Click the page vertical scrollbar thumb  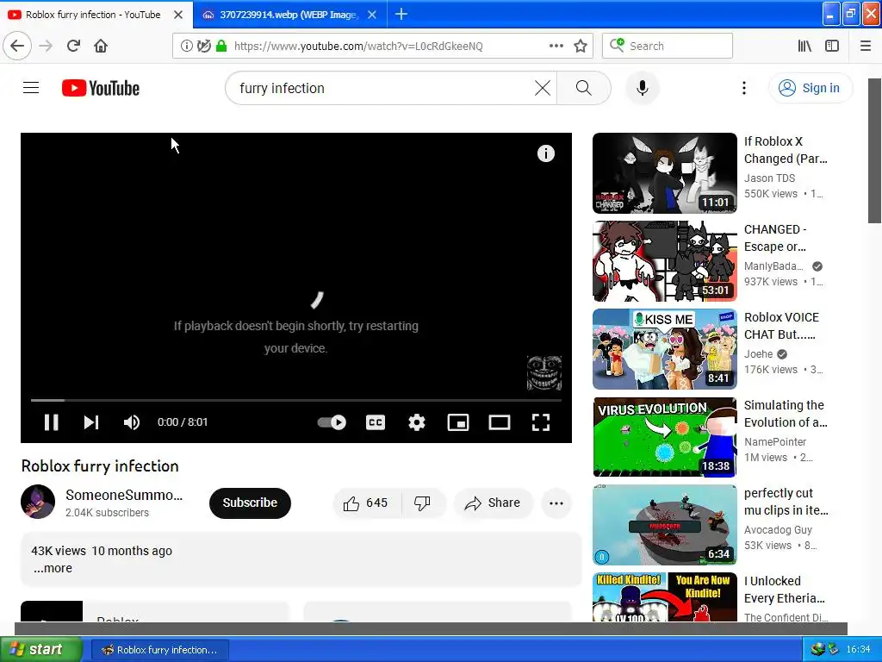(x=874, y=150)
